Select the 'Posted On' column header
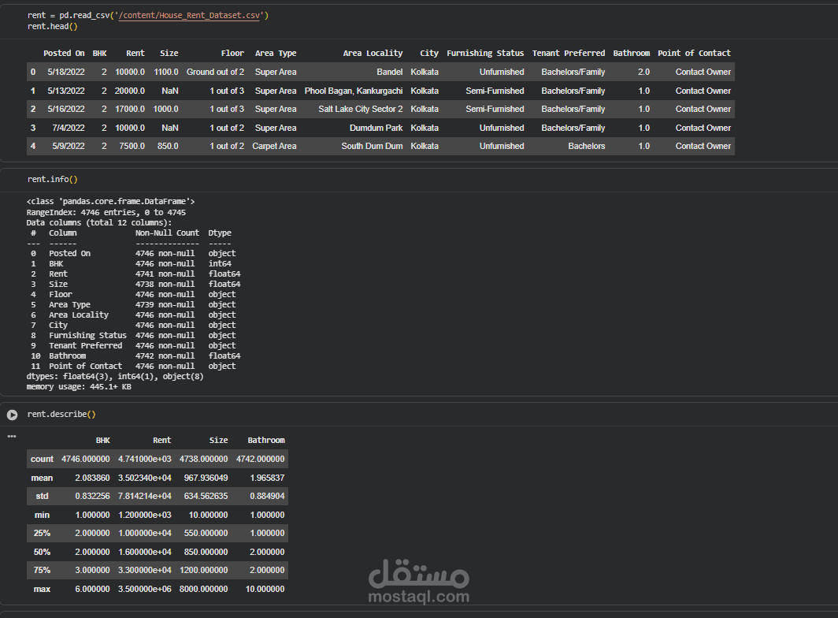 tap(64, 53)
